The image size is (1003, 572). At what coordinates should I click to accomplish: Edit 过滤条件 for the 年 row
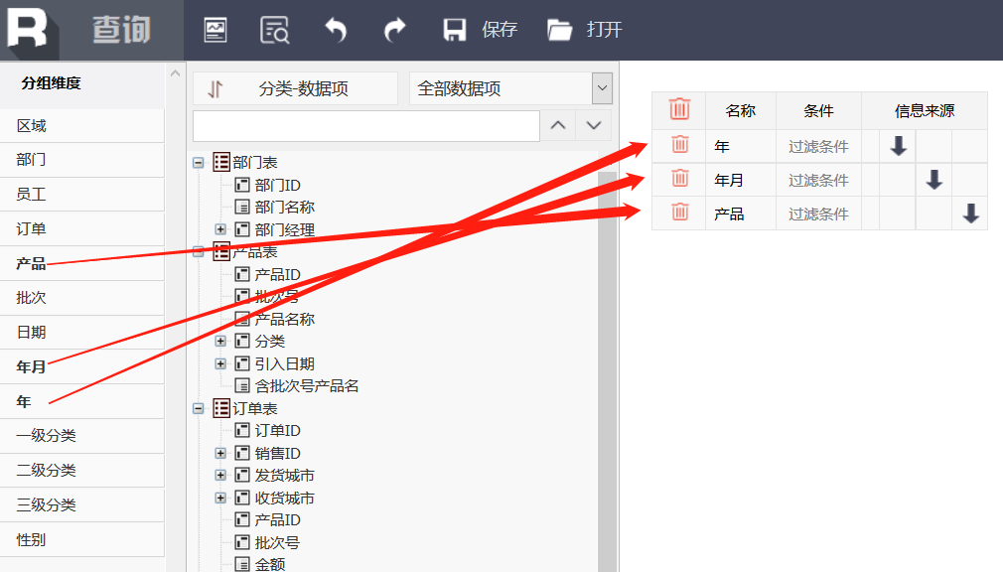coord(818,147)
